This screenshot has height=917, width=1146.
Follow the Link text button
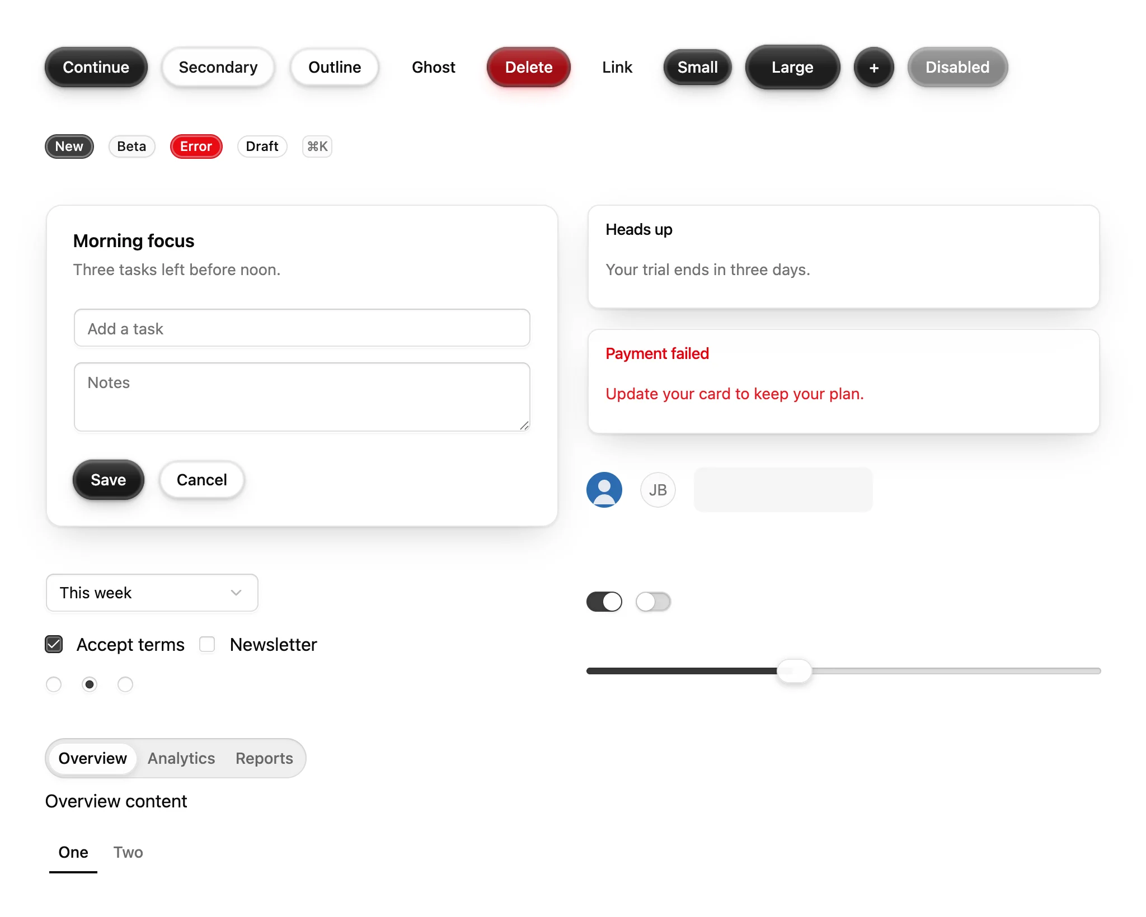[617, 67]
